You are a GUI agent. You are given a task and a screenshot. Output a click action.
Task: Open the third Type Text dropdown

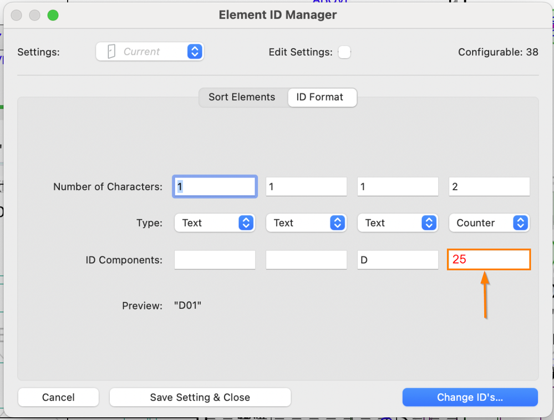click(398, 223)
